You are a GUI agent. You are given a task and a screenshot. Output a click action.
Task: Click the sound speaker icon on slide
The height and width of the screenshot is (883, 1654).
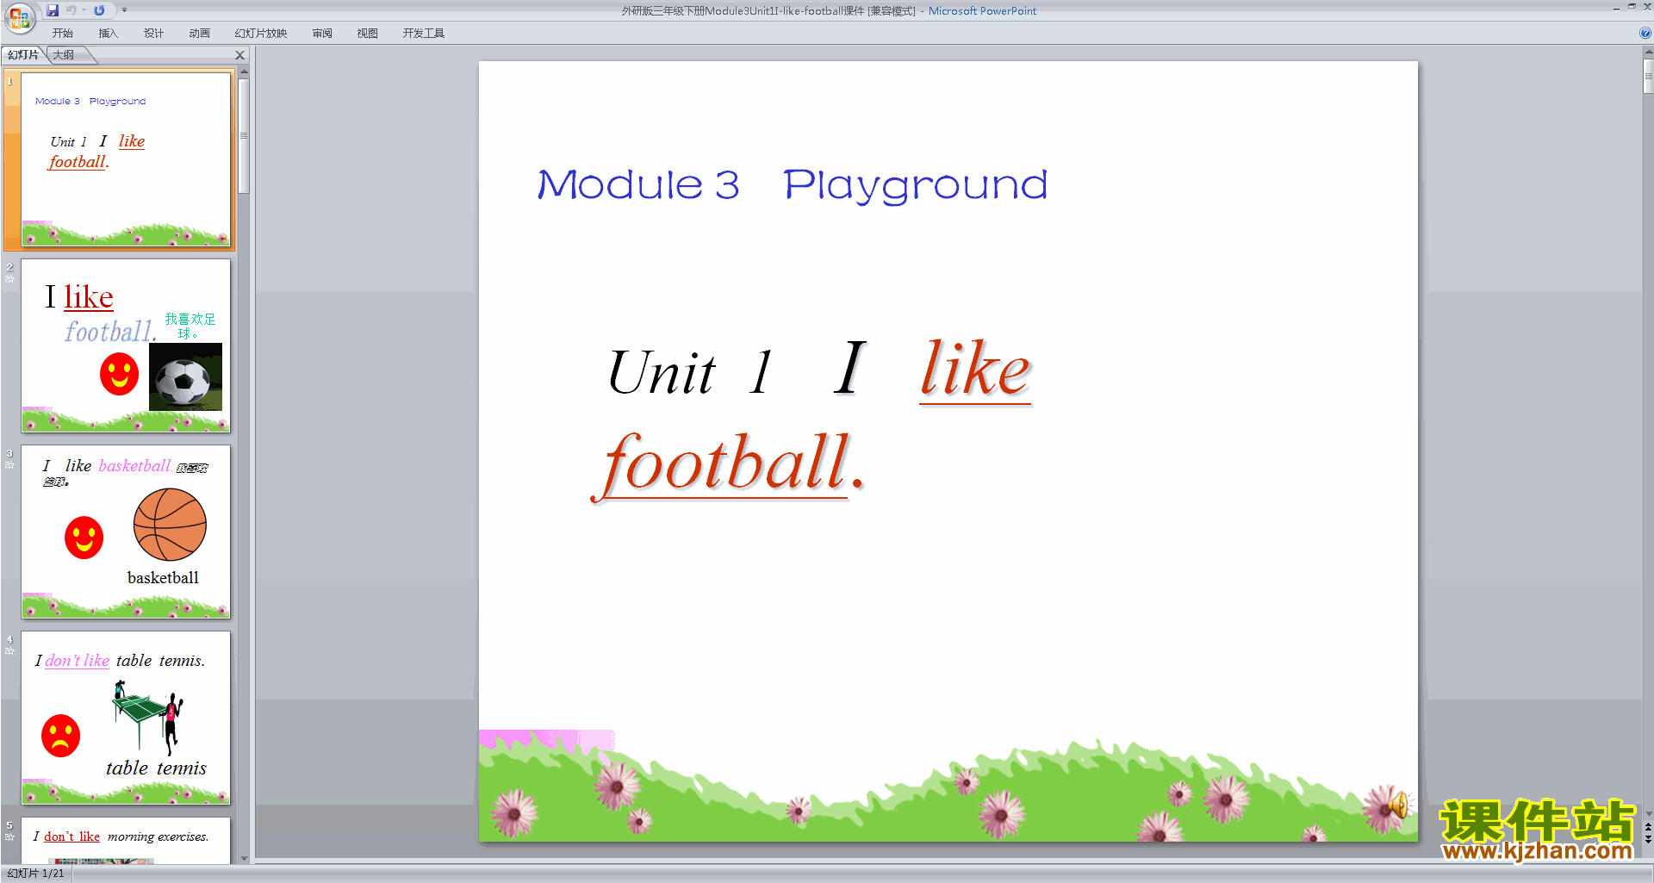click(1397, 805)
